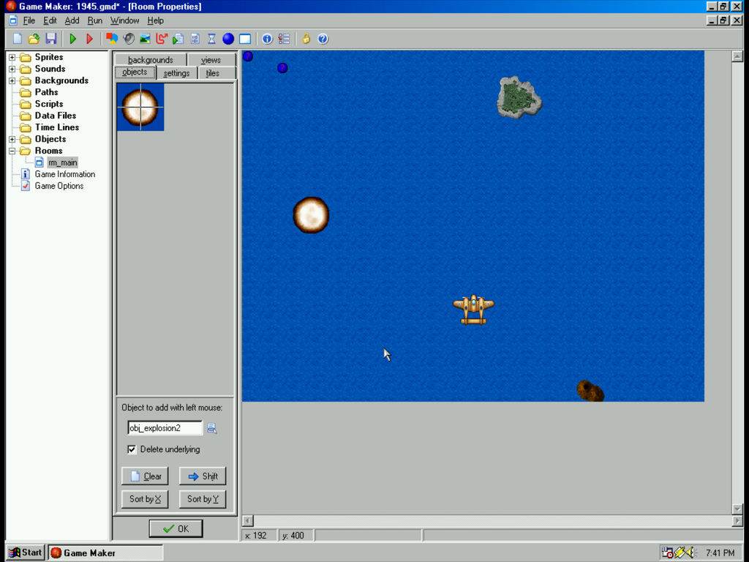749x562 pixels.
Task: Add a data file from toolbar
Action: 195,39
